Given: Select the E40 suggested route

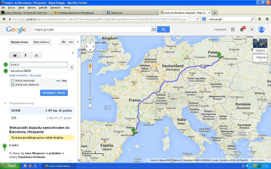Looking at the screenshot, I should [41, 118].
